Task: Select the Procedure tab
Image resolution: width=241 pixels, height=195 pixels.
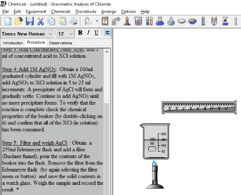Action: tap(36, 42)
